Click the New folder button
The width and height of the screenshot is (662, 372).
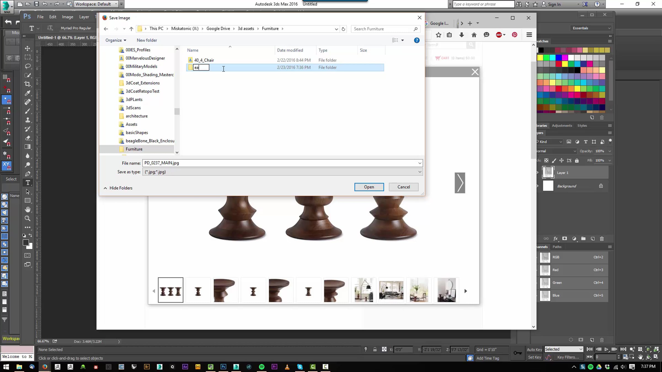(x=147, y=40)
